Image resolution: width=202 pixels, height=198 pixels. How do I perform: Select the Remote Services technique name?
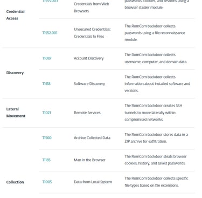pyautogui.click(x=87, y=113)
